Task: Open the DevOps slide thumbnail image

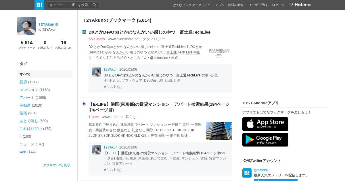Action: 219,53
